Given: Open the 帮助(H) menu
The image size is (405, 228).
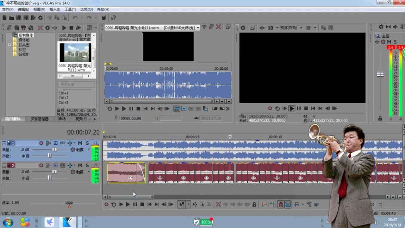Looking at the screenshot, I should coord(103,9).
